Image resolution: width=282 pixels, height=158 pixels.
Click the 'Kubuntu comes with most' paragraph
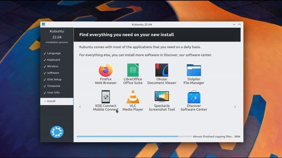140,47
